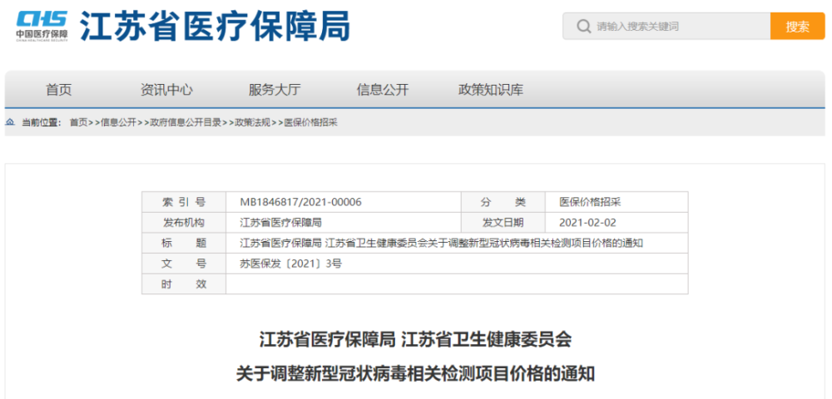This screenshot has height=399, width=832.
Task: Click the date 2021-02-02
Action: [587, 223]
